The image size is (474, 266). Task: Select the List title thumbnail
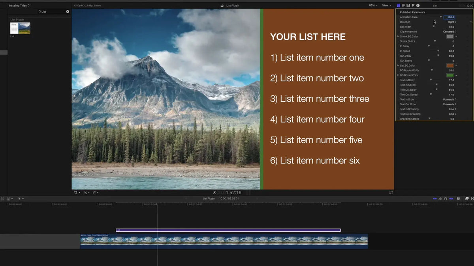click(20, 28)
